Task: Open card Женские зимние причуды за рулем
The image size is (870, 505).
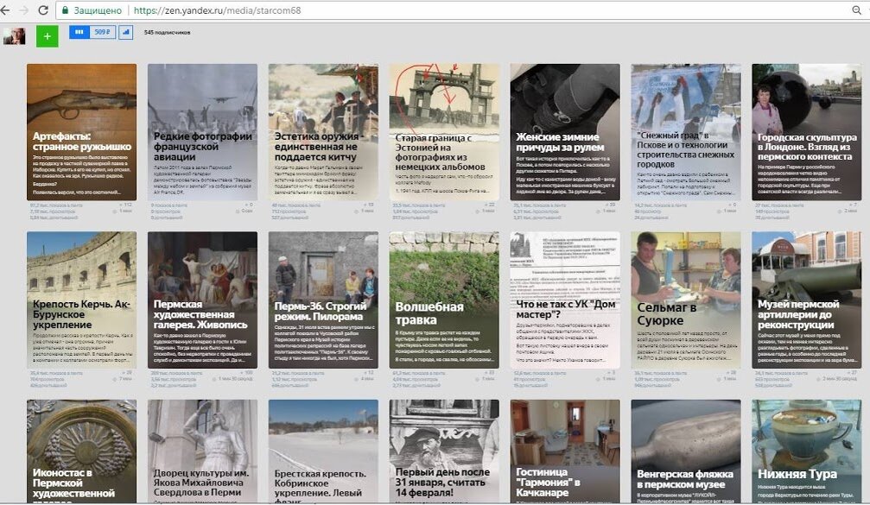Action: coord(565,132)
